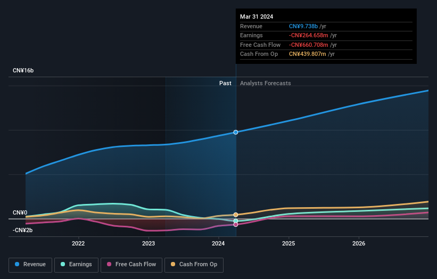Toggle the Revenue legend button
The image size is (437, 279).
click(x=30, y=265)
